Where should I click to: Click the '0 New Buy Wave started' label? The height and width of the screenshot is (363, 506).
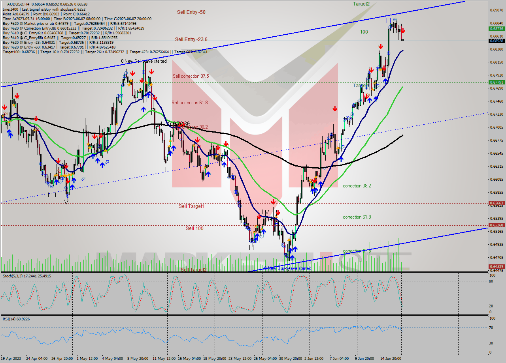pyautogui.click(x=287, y=268)
